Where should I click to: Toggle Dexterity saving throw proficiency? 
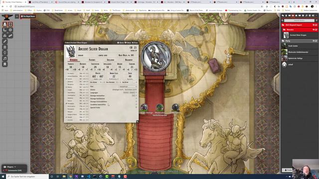(x=83, y=70)
